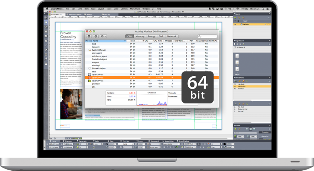Select the Linking tool in tool palette
The height and width of the screenshot is (171, 314).
point(46,27)
